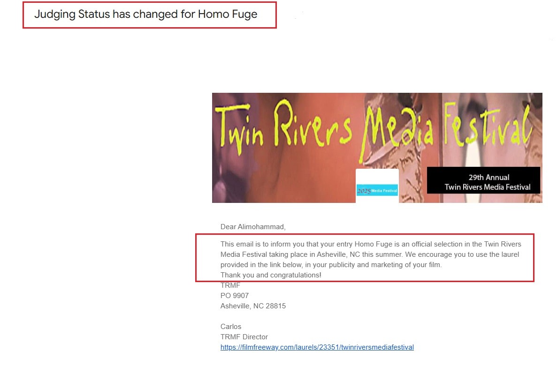The height and width of the screenshot is (366, 557).
Task: Click the line about publicity and marketing
Action: point(331,265)
